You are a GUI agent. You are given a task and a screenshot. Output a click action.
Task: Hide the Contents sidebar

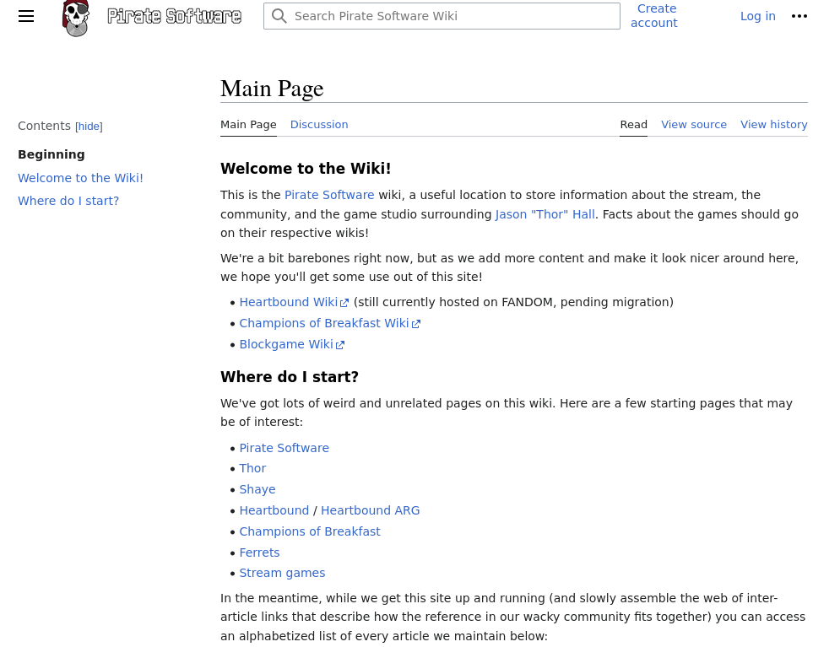89,127
